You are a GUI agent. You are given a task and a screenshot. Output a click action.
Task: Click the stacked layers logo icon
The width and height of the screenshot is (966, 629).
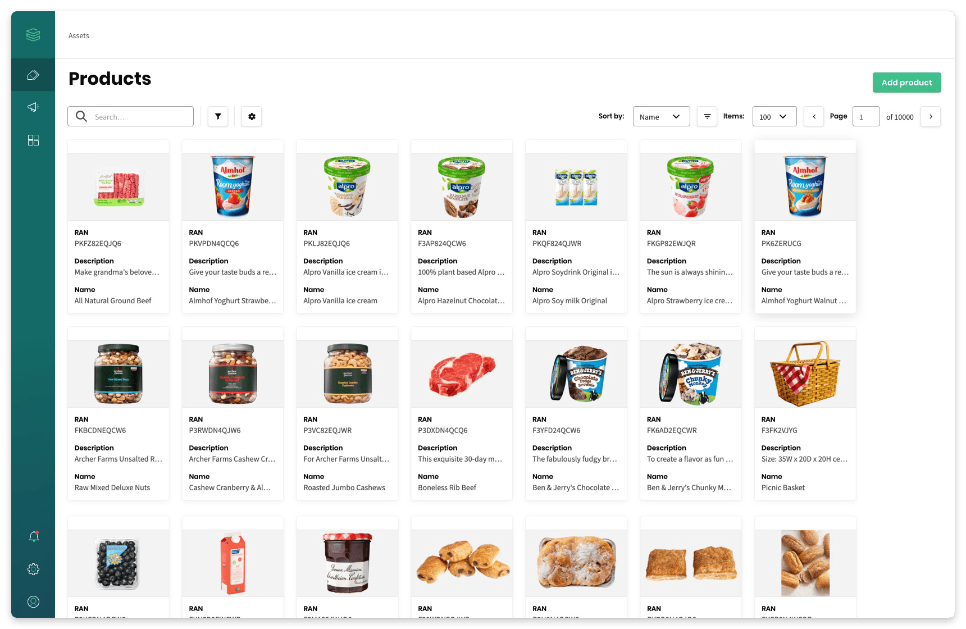[33, 35]
